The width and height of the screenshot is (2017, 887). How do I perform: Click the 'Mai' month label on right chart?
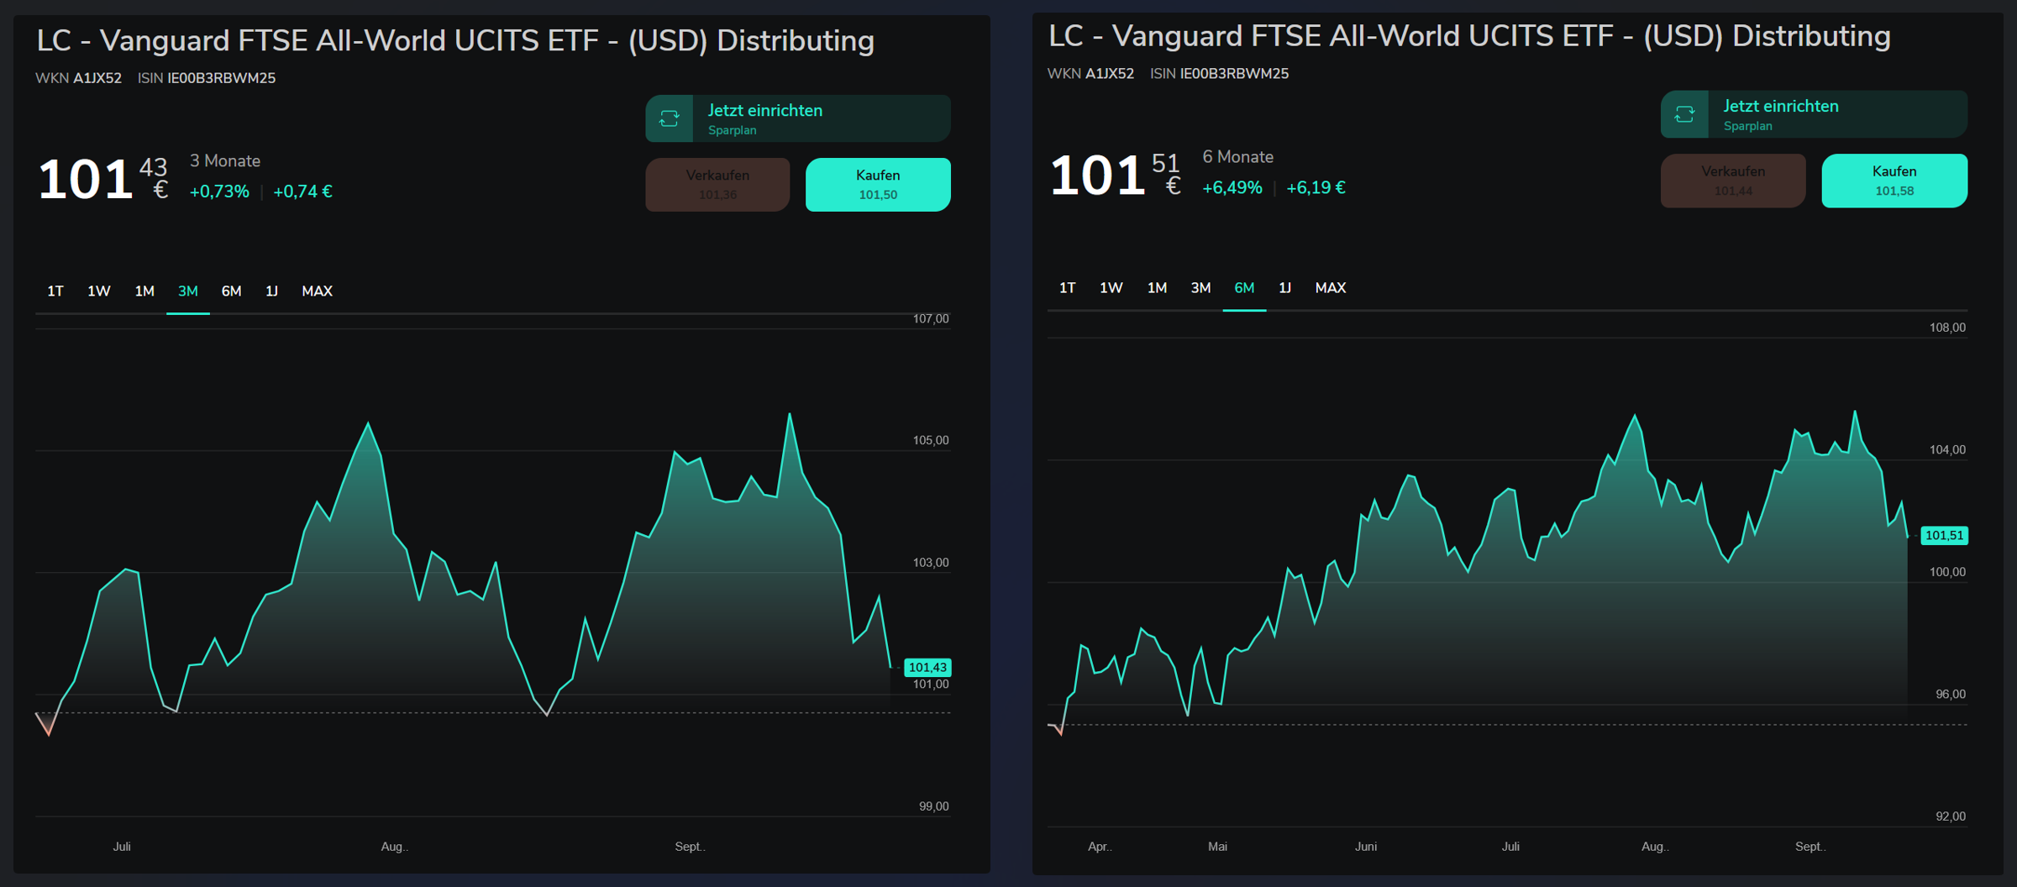click(1218, 848)
